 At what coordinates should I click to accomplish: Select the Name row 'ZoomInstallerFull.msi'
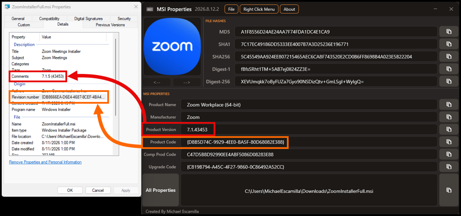60,124
